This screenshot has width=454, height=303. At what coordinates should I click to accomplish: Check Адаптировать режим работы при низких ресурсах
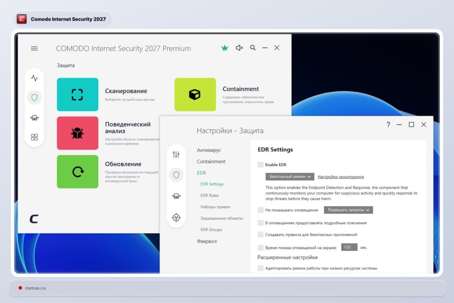coord(260,268)
